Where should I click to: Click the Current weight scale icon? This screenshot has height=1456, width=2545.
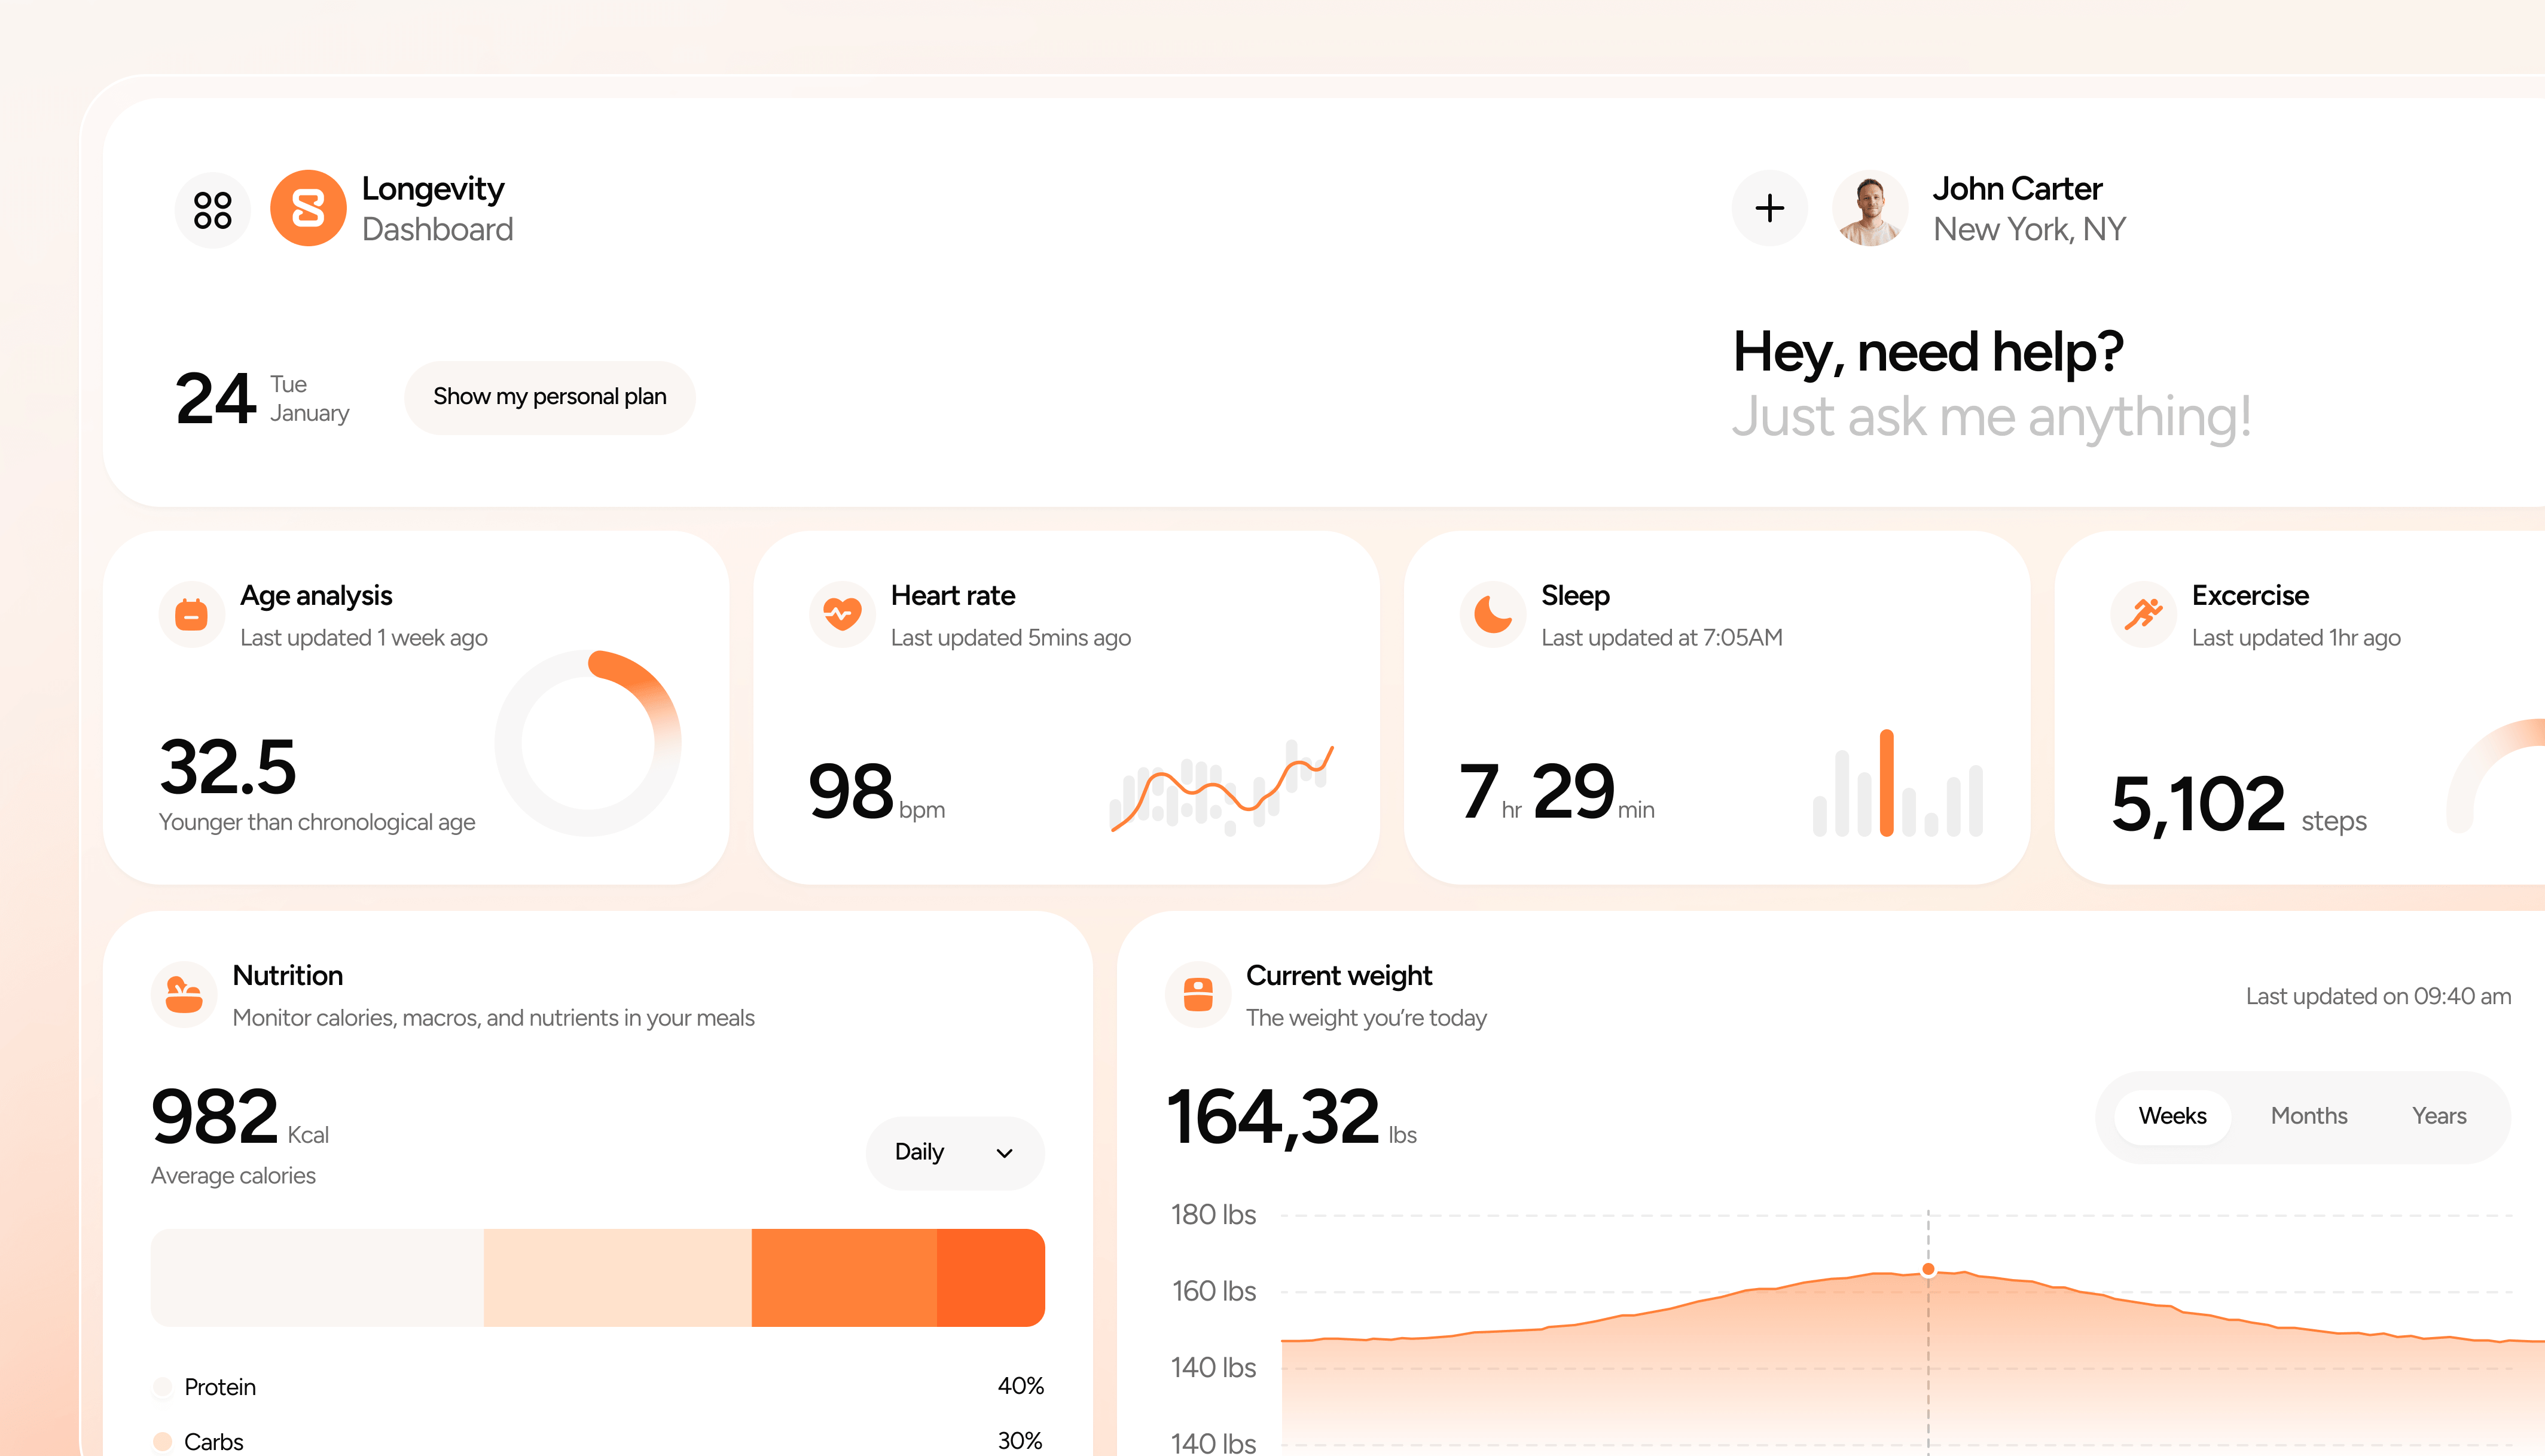(1198, 994)
